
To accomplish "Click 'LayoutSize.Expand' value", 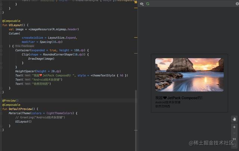I will point(62,38).
